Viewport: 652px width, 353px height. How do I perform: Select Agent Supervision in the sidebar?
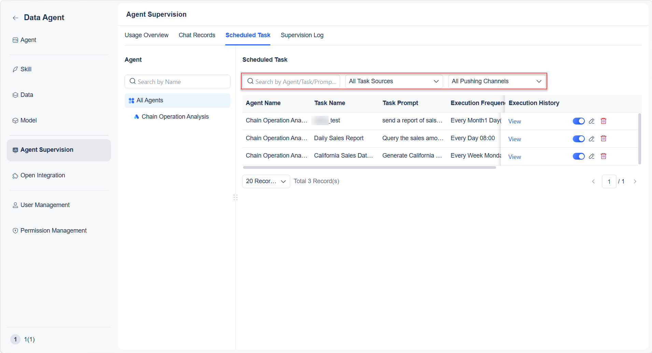pyautogui.click(x=59, y=150)
